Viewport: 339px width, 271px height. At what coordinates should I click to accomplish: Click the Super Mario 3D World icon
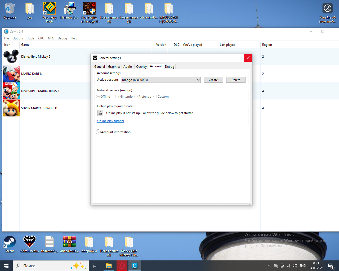(x=11, y=108)
